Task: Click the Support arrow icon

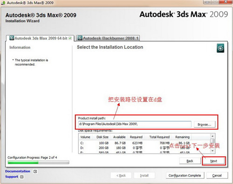Action: pos(22,177)
